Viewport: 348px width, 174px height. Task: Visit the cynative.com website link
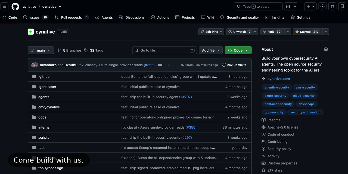click(279, 79)
